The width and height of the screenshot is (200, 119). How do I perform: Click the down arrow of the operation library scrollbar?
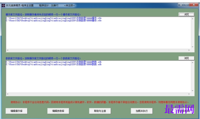click(x=193, y=47)
